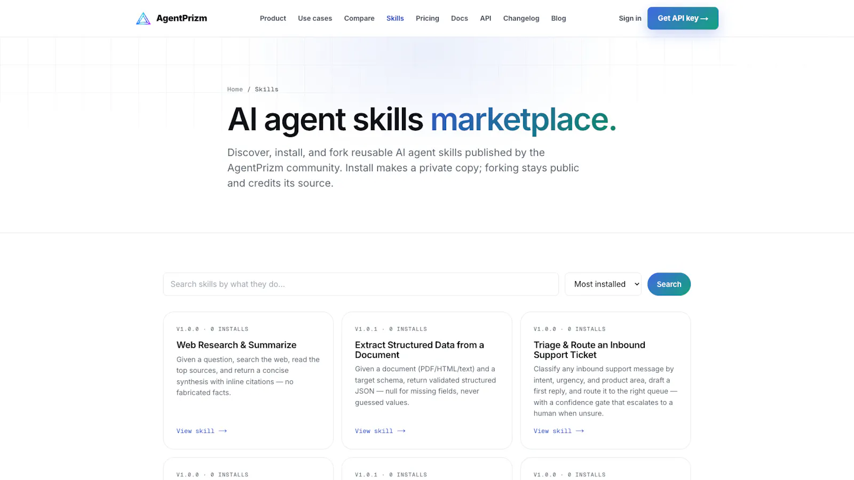Open the Extract Structured Data from a Document title
This screenshot has width=854, height=480.
point(420,350)
